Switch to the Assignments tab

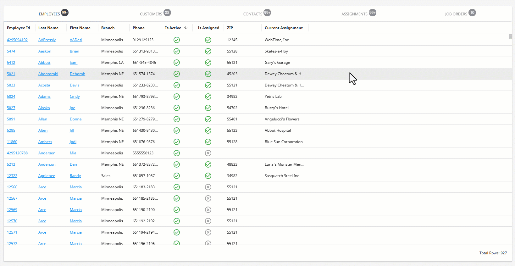(x=354, y=14)
